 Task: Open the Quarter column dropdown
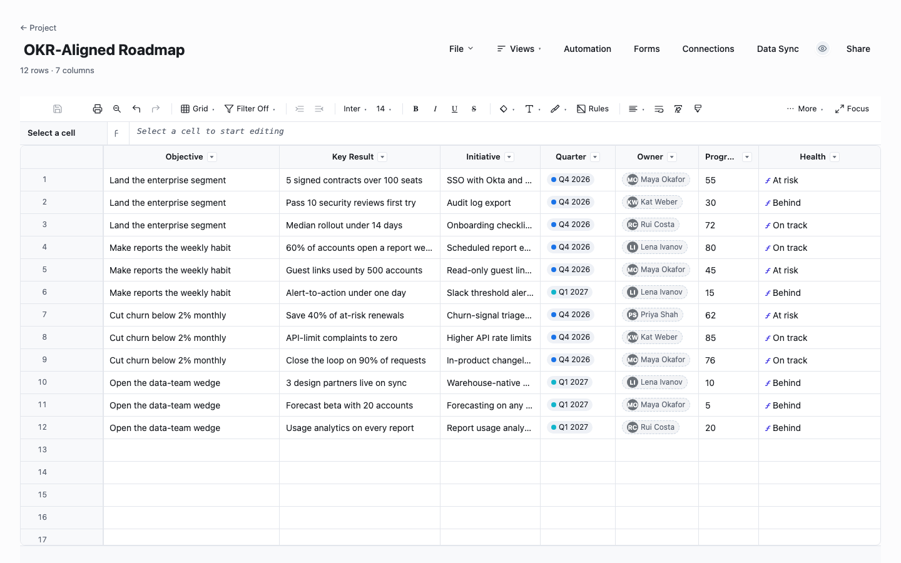[x=595, y=157]
